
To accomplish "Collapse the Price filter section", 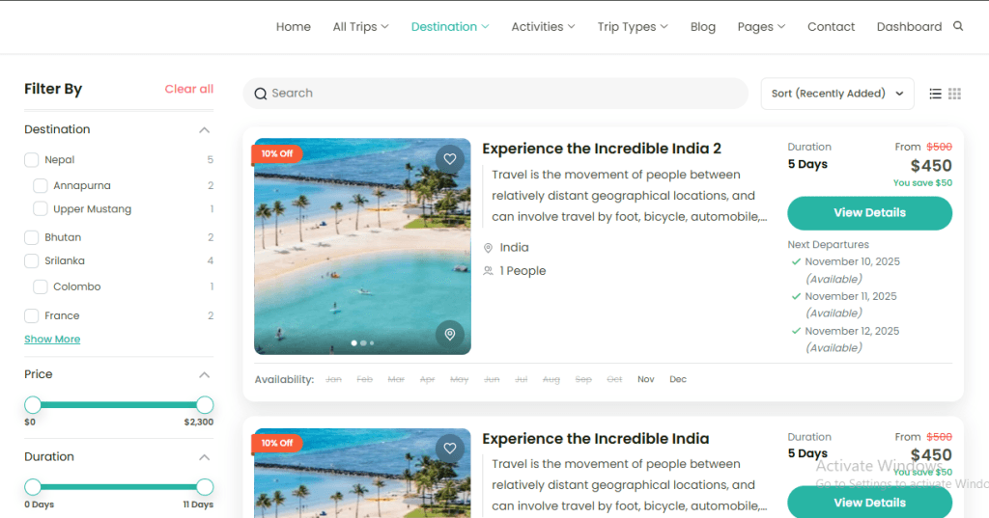I will point(204,374).
